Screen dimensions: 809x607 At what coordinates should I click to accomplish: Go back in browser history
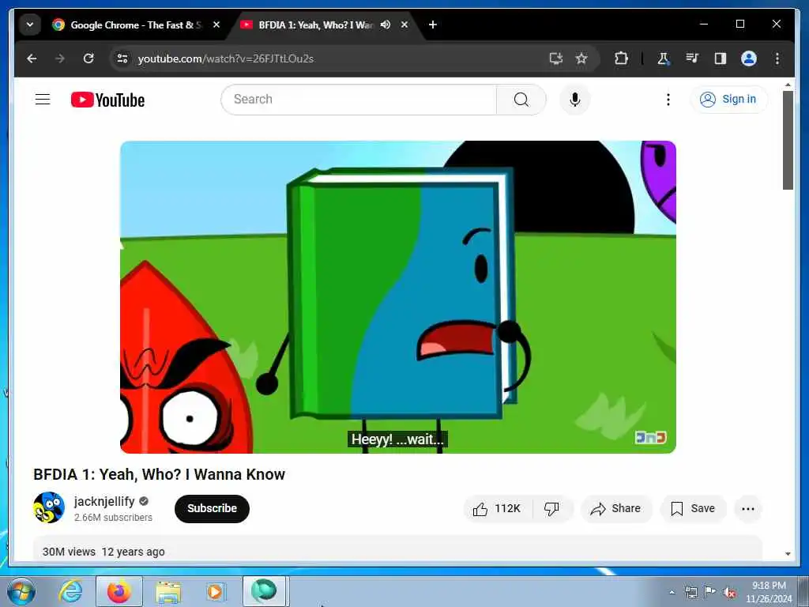[x=32, y=58]
